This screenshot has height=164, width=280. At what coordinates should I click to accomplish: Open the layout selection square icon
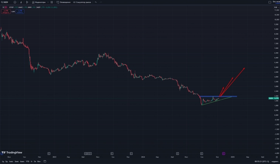click(270, 2)
